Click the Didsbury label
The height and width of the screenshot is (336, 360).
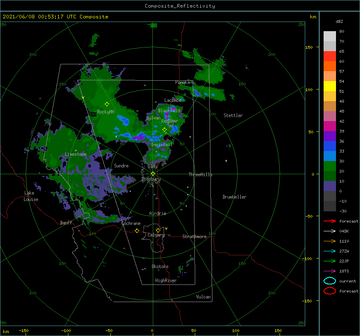click(151, 179)
